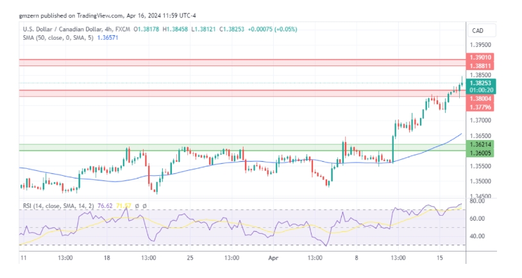The width and height of the screenshot is (522, 278).
Task: Select the RSI (14, close, SMA, 14, 2) indicator label
Action: (58, 206)
